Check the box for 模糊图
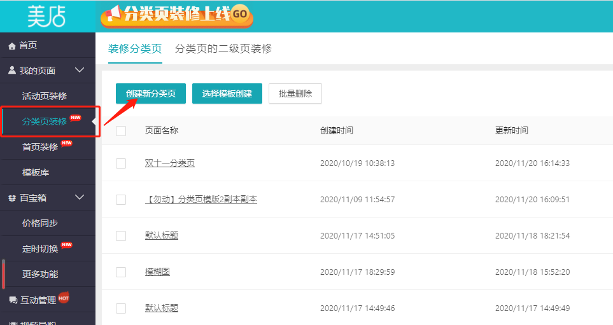 pos(121,272)
